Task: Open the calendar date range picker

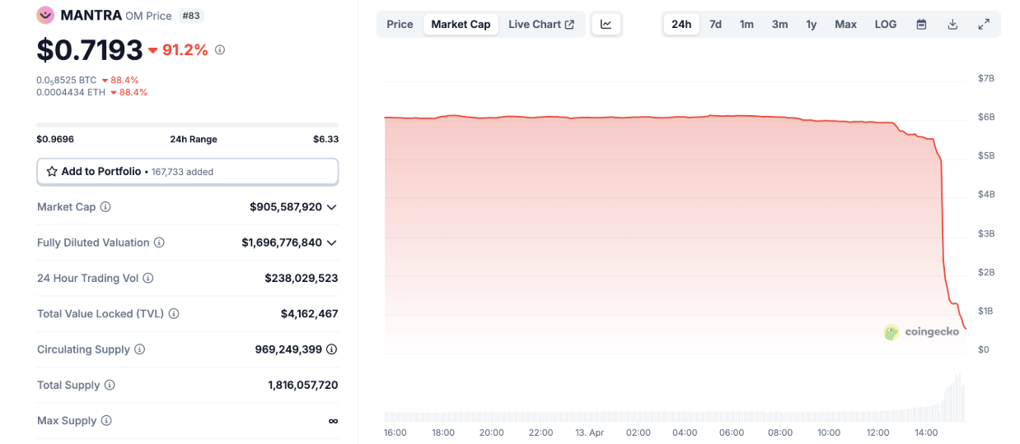Action: [921, 24]
